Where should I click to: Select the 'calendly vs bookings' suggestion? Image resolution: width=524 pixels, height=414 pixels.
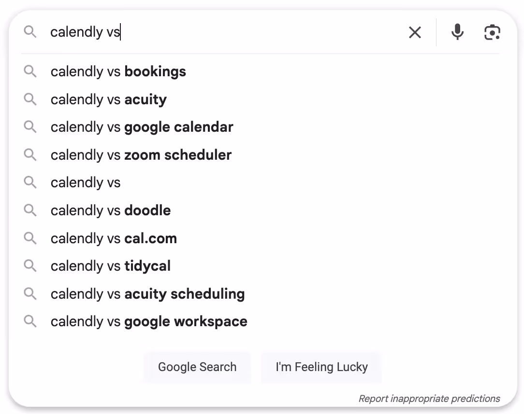118,72
